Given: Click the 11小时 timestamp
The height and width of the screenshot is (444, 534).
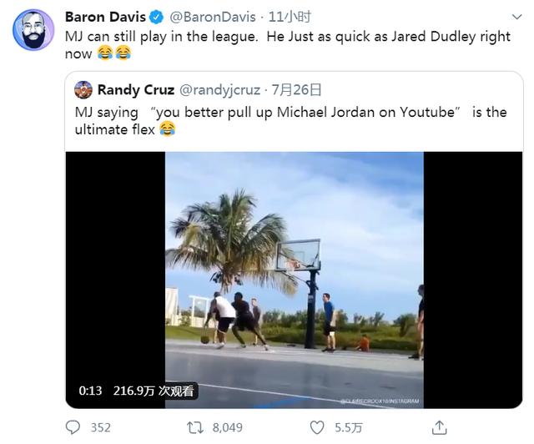Looking at the screenshot, I should click(x=290, y=17).
